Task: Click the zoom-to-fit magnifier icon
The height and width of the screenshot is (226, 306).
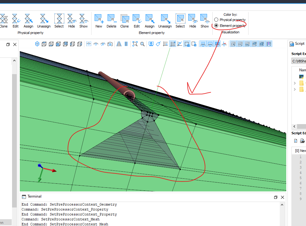Action: pyautogui.click(x=135, y=44)
